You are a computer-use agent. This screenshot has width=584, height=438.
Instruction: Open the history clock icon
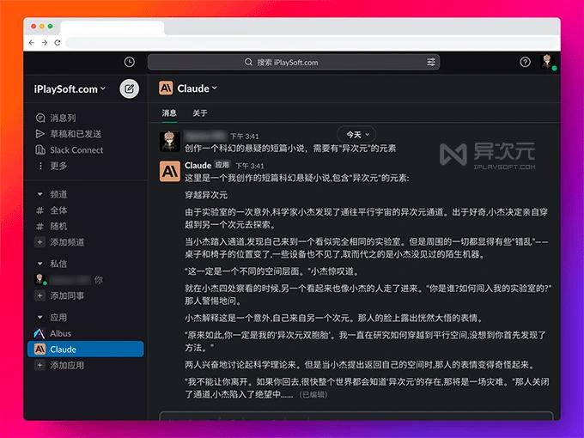coord(129,62)
